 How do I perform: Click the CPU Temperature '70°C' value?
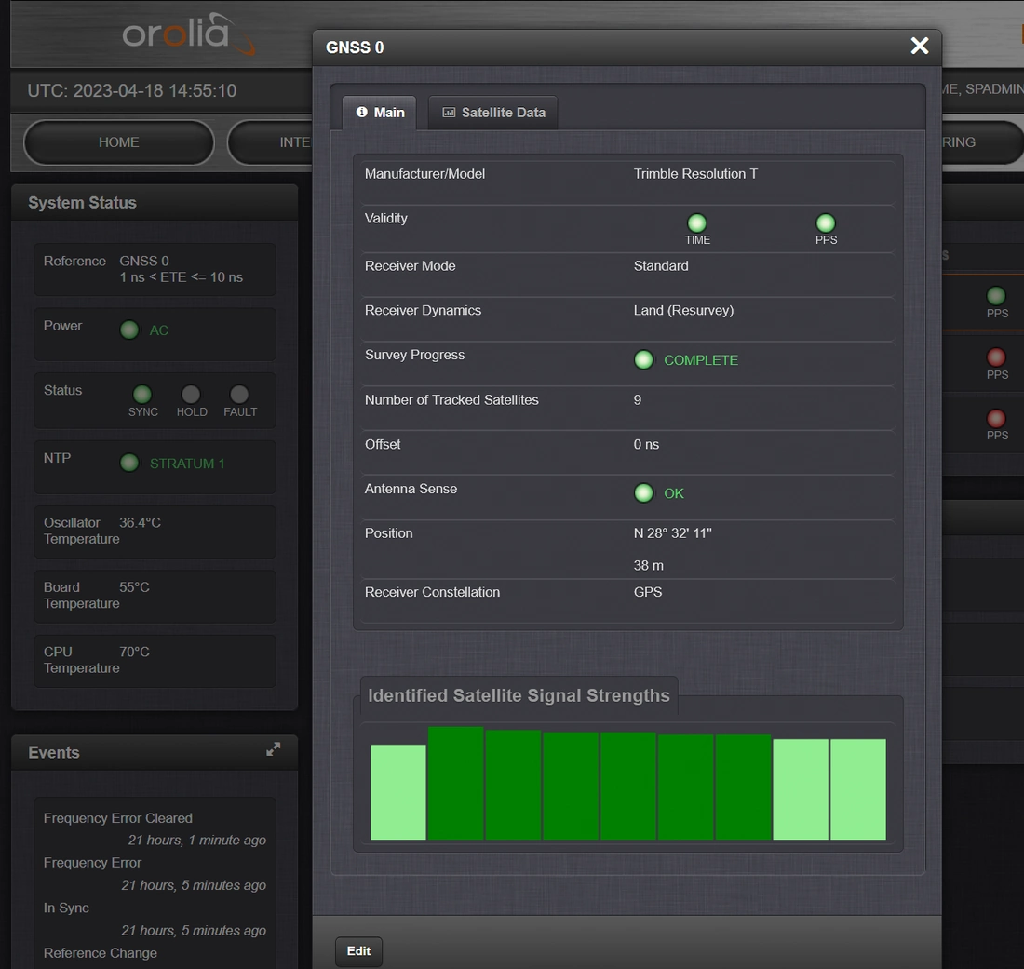coord(135,652)
